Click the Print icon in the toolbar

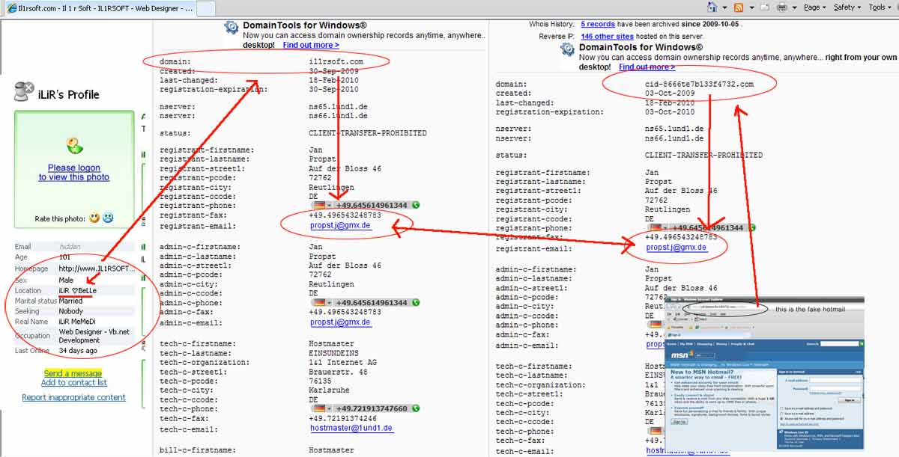pyautogui.click(x=782, y=7)
